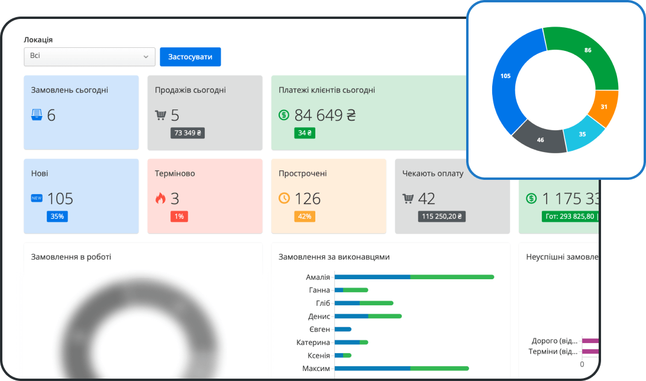The width and height of the screenshot is (646, 381).
Task: Click the dollar icon beside 1 175 amount
Action: point(532,198)
